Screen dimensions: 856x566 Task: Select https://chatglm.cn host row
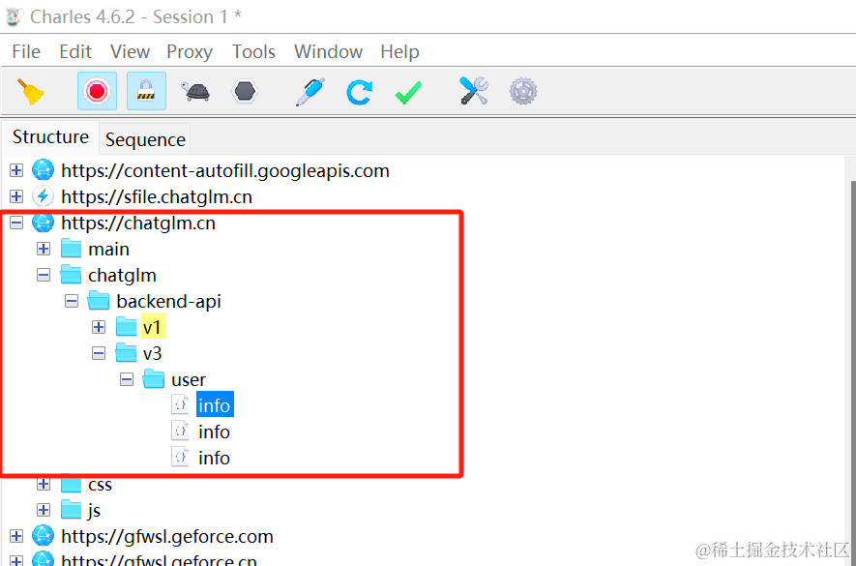(138, 223)
